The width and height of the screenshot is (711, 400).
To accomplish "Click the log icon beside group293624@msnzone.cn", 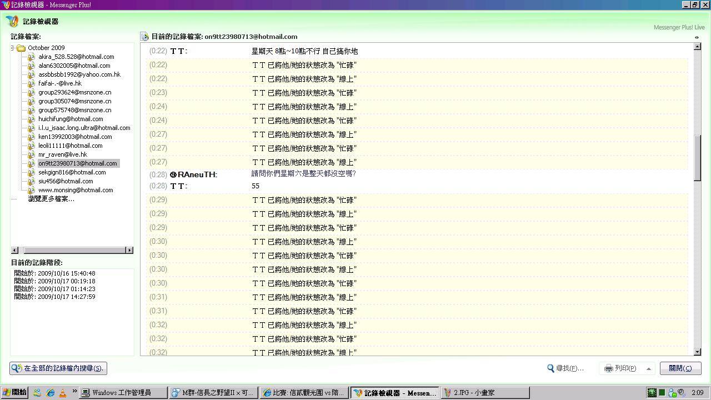I will pos(32,92).
